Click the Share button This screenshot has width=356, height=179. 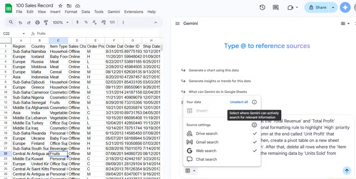(x=317, y=7)
